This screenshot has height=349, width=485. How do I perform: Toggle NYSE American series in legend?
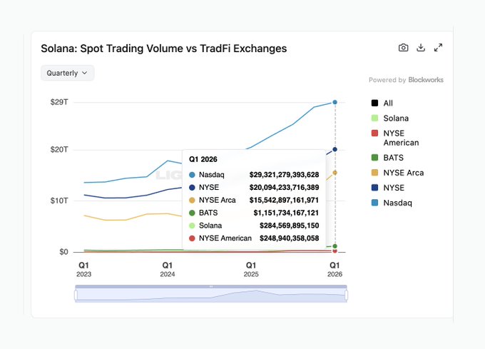pos(401,138)
